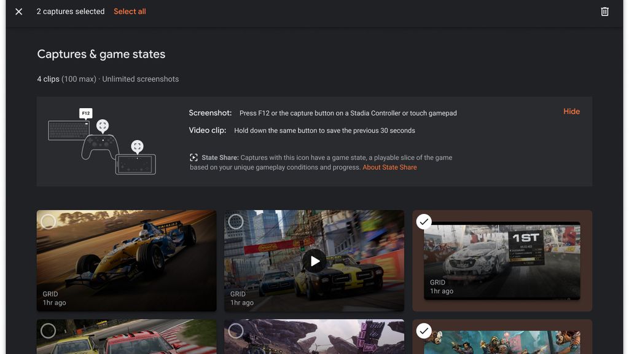Delete selected captures with the trash icon
Screen dimensions: 629x354
[604, 12]
